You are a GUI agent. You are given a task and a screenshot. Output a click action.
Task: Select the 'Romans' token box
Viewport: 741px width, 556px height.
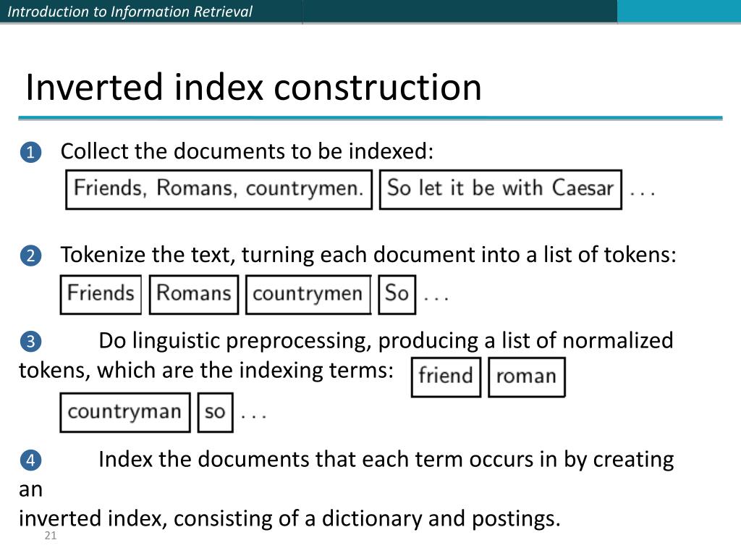pos(194,294)
